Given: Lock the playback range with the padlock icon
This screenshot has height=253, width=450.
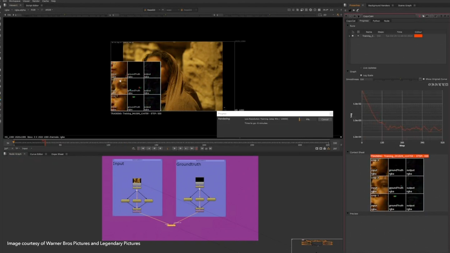Looking at the screenshot, I should coord(324,148).
